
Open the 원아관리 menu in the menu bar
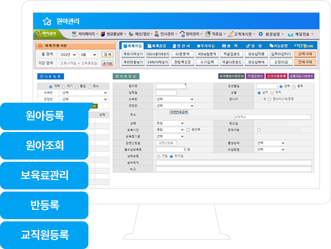[191, 34]
